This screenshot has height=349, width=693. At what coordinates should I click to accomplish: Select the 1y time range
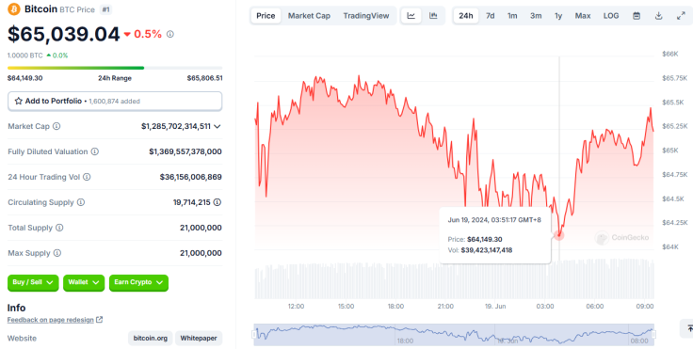pos(558,16)
